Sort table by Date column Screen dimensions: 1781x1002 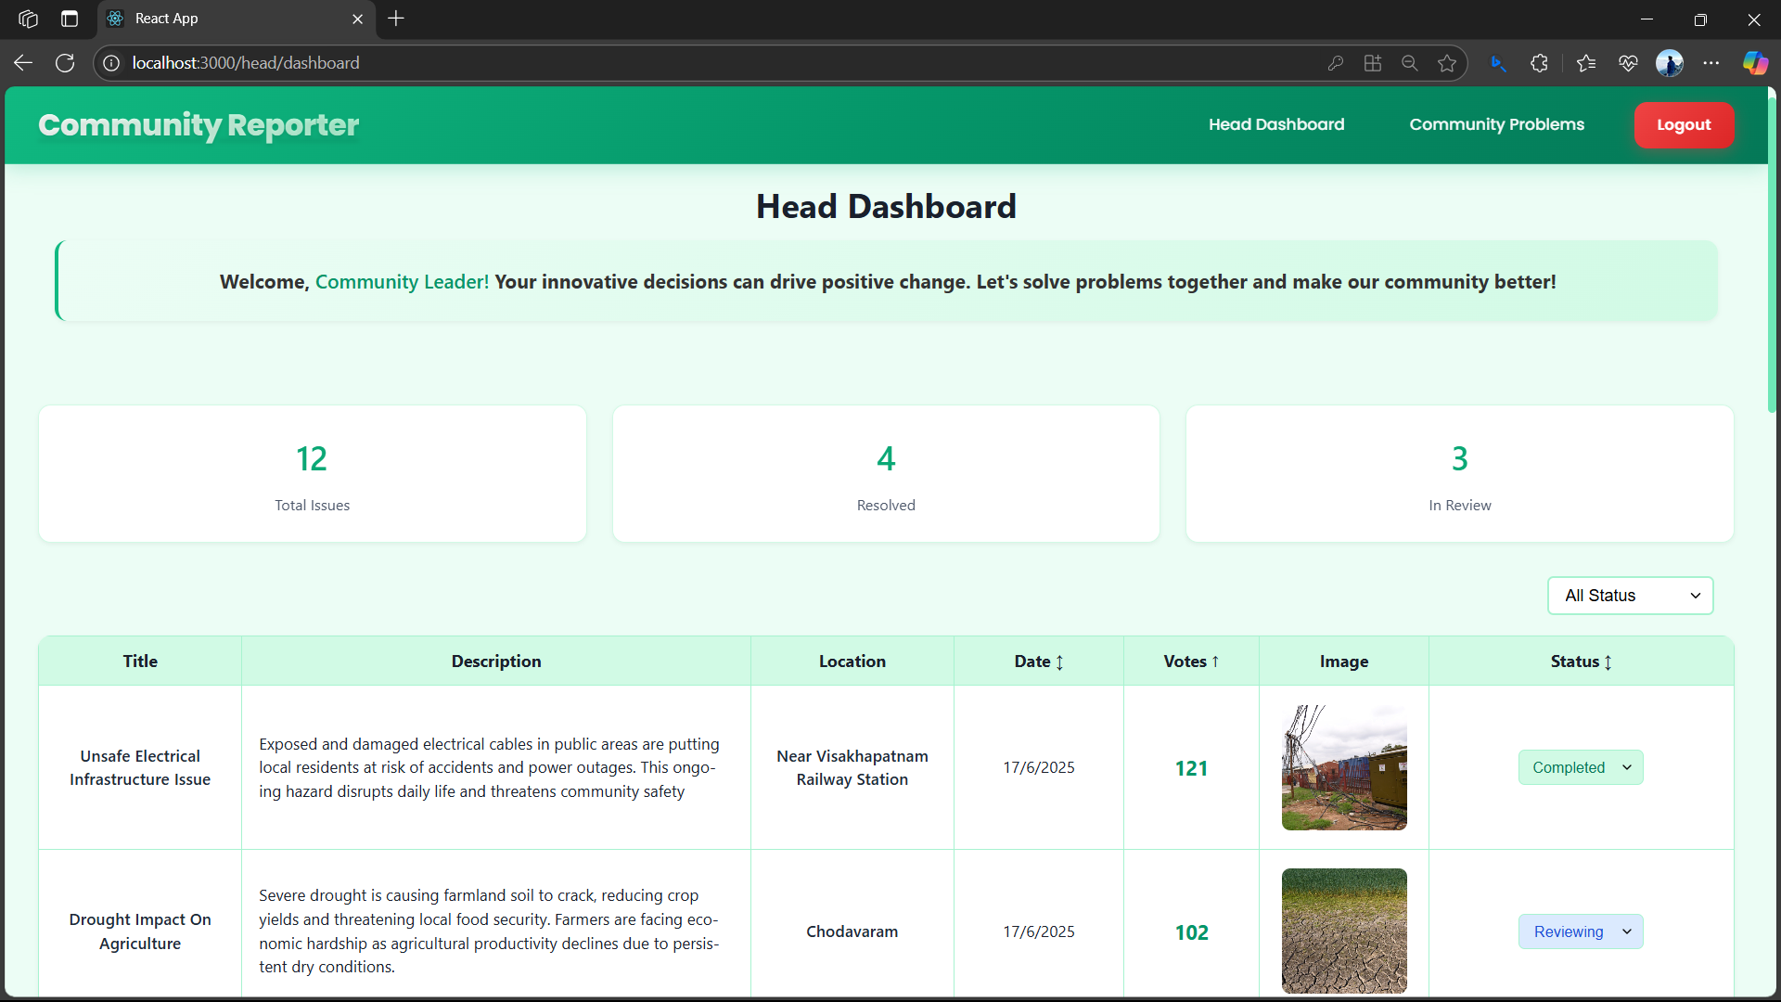1038,662
